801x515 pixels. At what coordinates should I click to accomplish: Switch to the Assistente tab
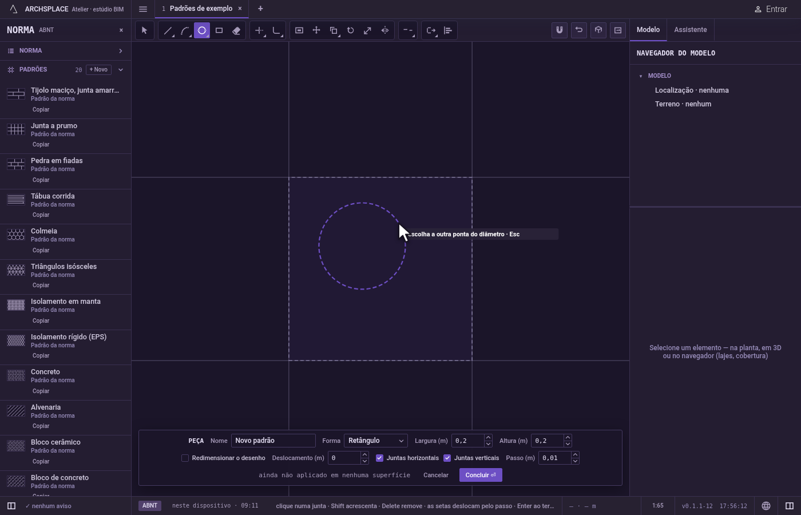pyautogui.click(x=690, y=30)
